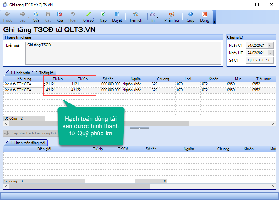Click the In print icon
The height and width of the screenshot is (200, 279).
click(153, 14)
